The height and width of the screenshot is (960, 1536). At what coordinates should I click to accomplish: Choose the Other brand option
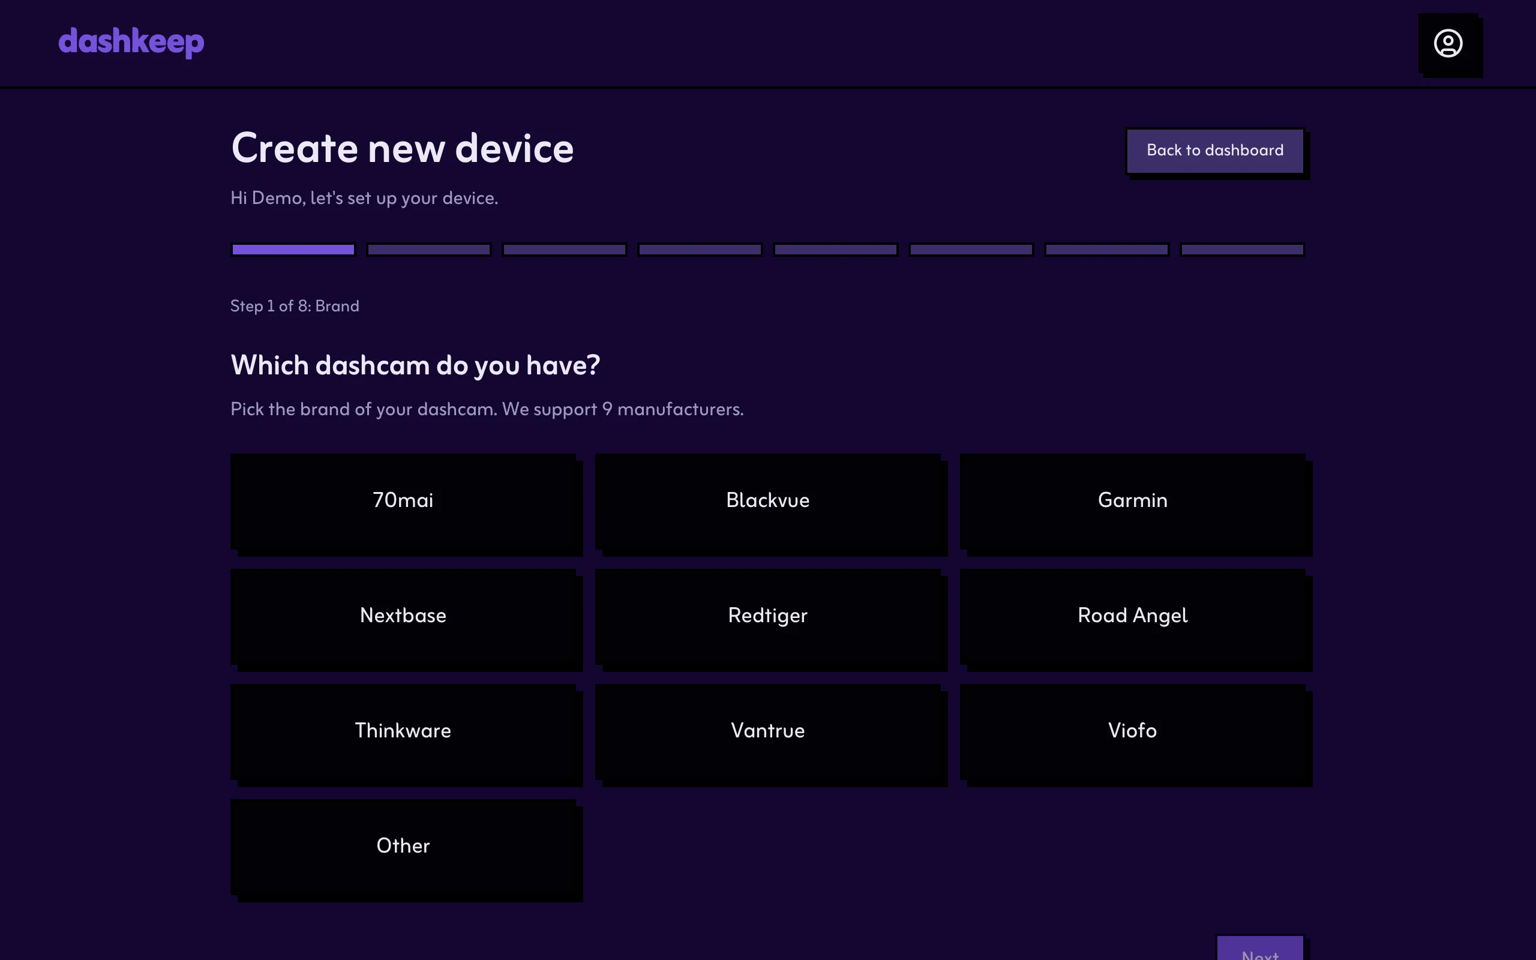click(x=403, y=847)
